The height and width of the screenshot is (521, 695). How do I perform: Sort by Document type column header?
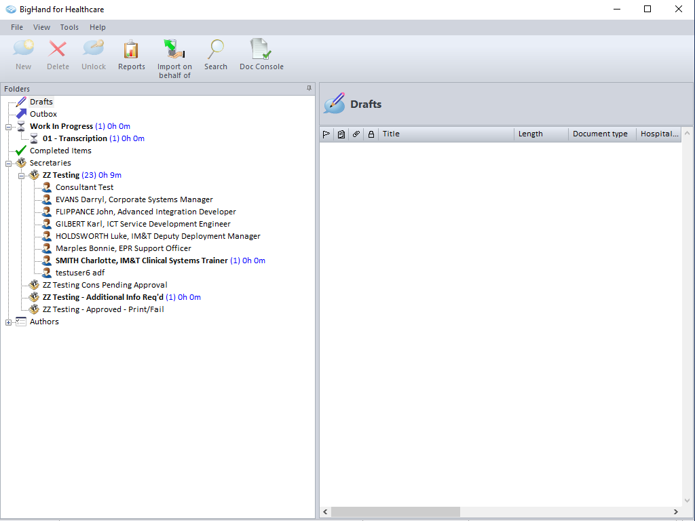602,134
